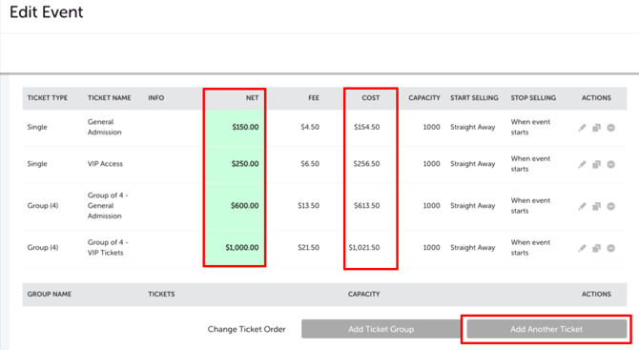The height and width of the screenshot is (350, 639).
Task: Click the Edit Event page title
Action: pos(46,12)
